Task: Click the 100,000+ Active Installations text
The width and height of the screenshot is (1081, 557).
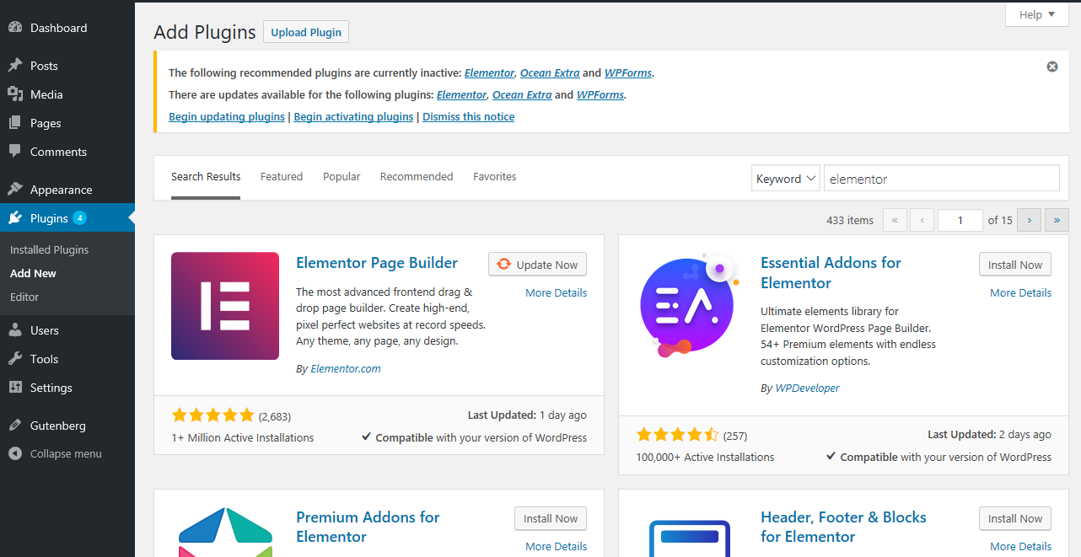Action: 705,457
